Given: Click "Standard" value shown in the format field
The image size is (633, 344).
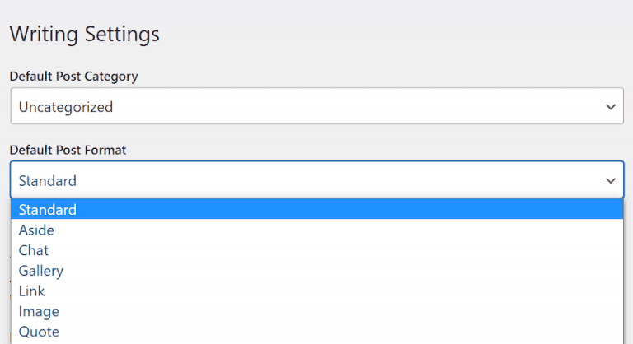Looking at the screenshot, I should tap(48, 181).
